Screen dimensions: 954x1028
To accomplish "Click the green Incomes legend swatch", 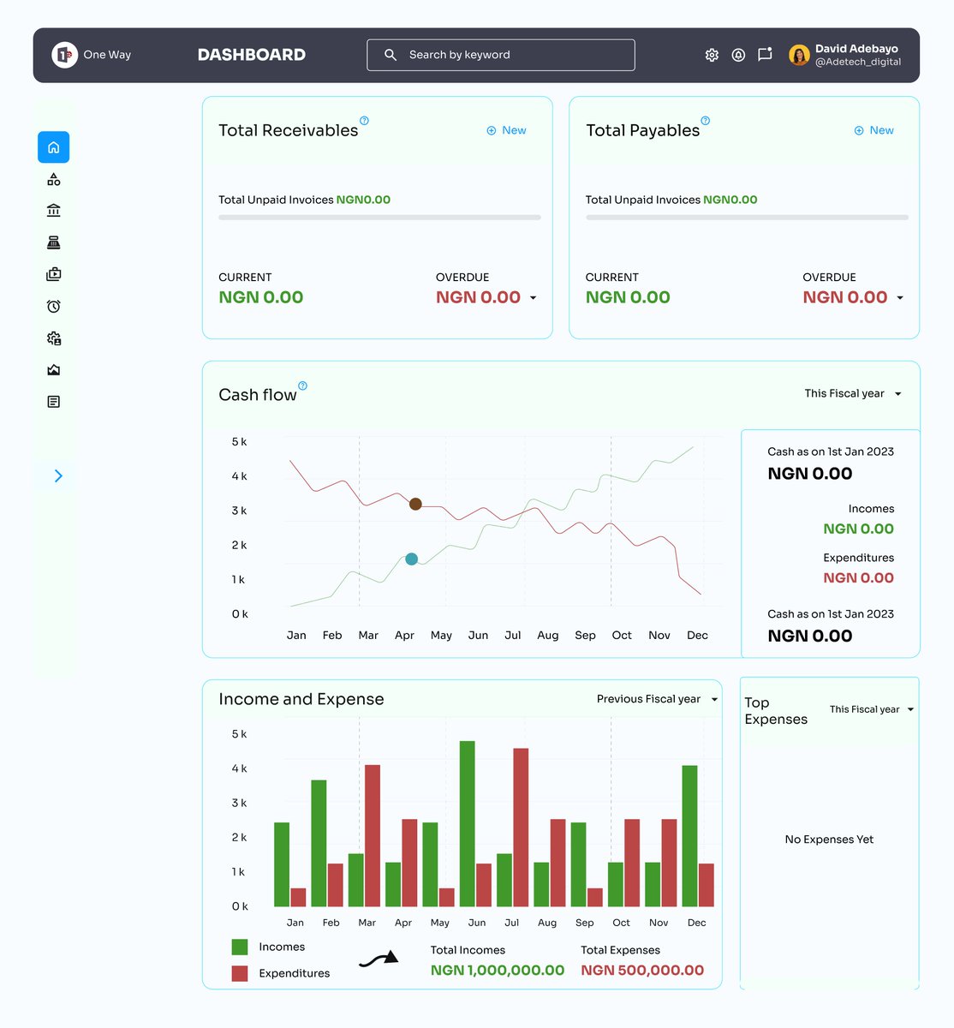I will 240,947.
